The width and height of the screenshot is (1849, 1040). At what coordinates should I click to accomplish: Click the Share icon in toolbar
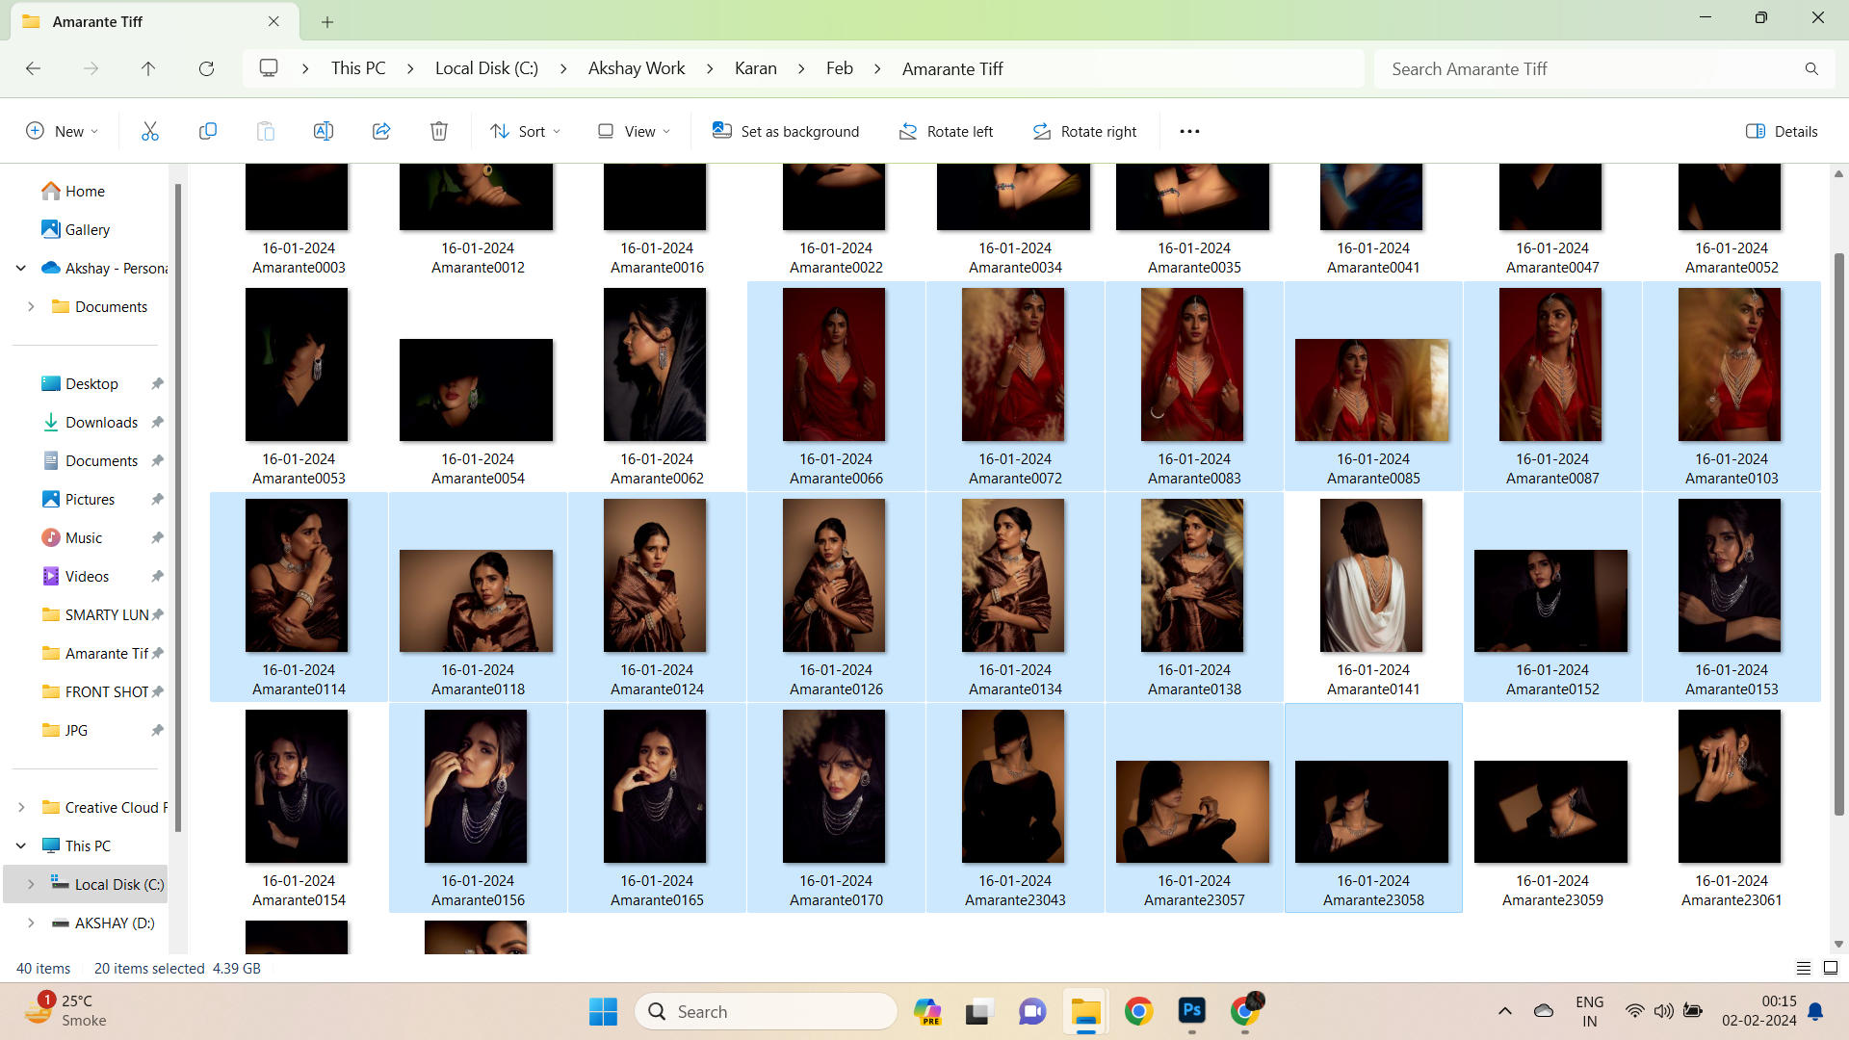381,131
